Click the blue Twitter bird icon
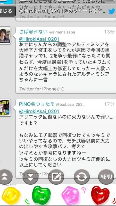 [112, 11]
